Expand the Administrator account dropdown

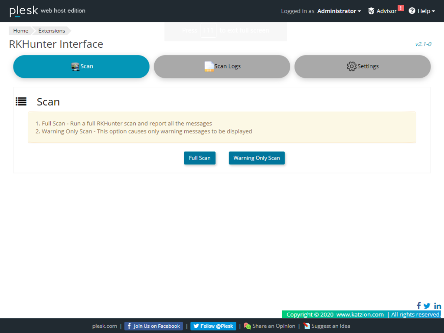(339, 11)
